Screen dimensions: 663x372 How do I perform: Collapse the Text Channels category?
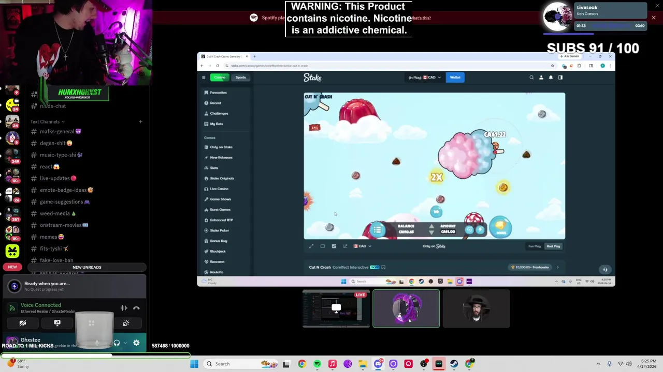(47, 121)
